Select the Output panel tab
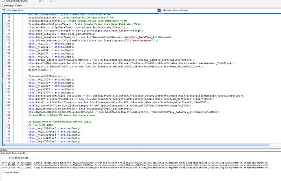Viewport: 281px width, 181px height. 4,150
